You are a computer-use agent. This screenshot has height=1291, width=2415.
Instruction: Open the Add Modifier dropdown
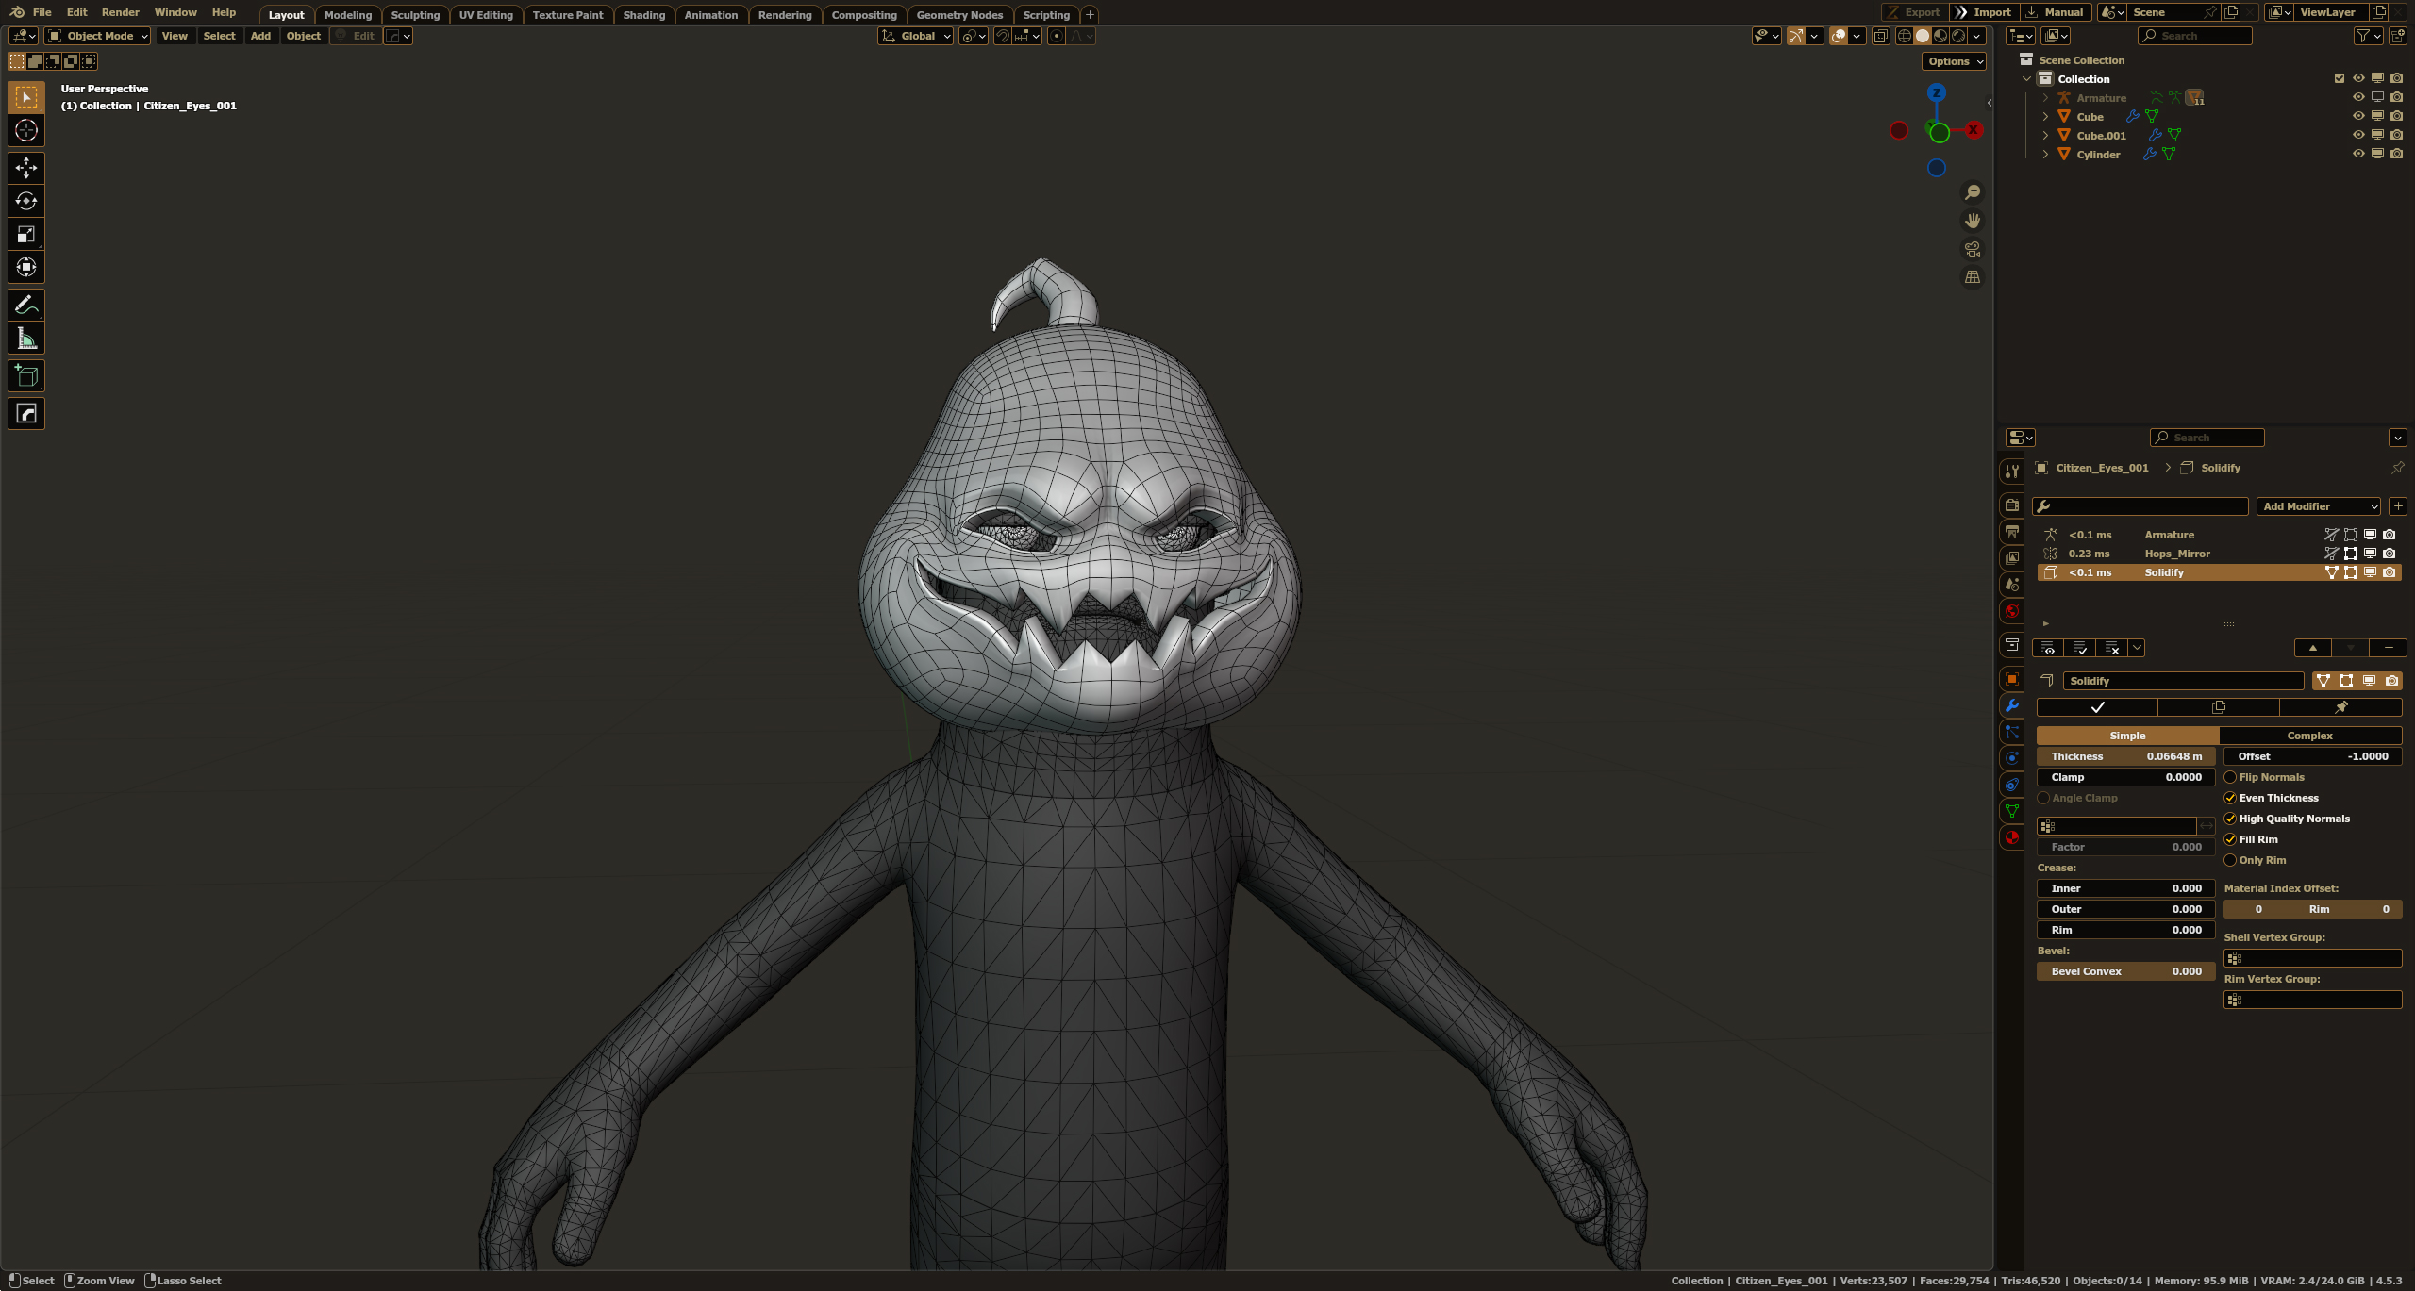2317,506
